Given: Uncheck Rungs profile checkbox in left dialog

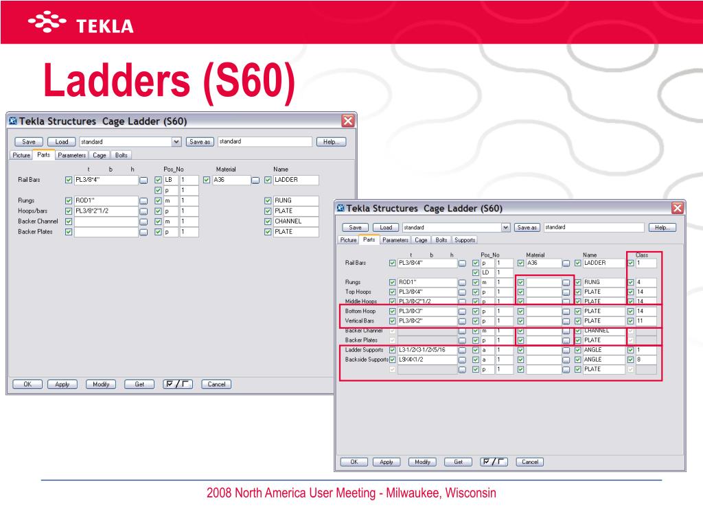Looking at the screenshot, I should point(69,201).
